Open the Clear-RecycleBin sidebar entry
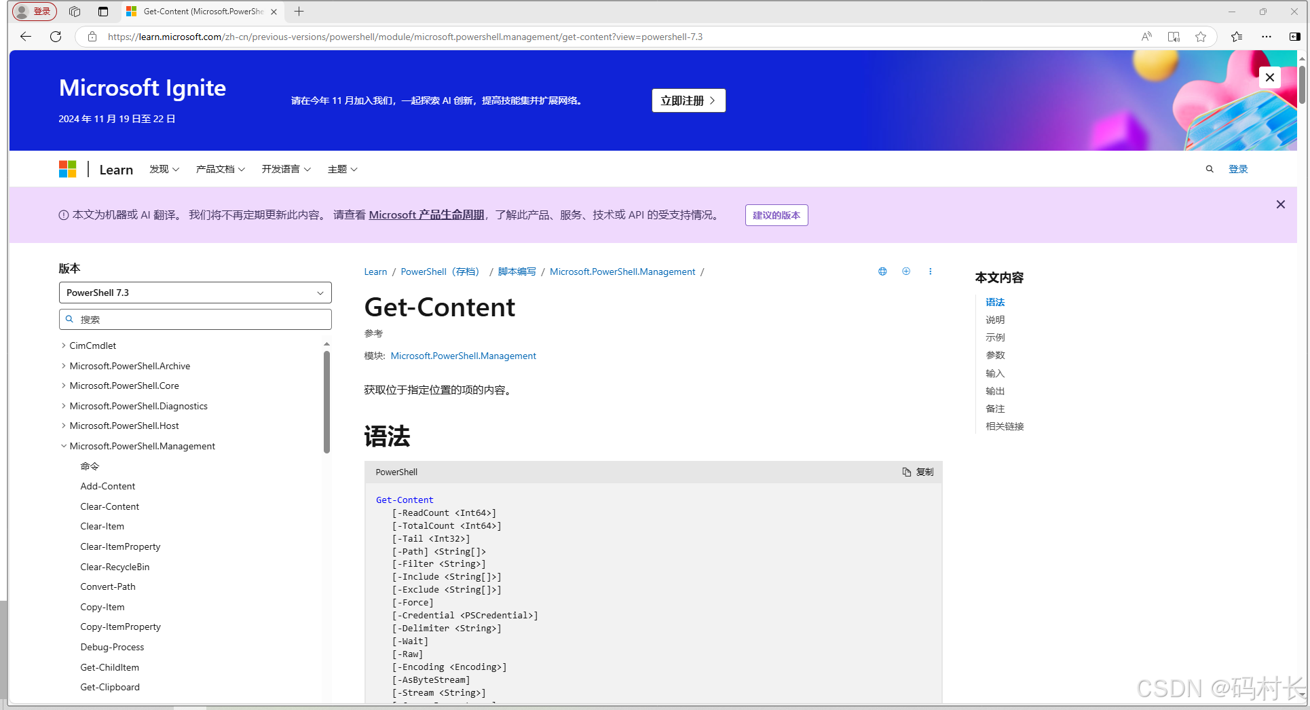This screenshot has height=710, width=1310. pyautogui.click(x=115, y=567)
